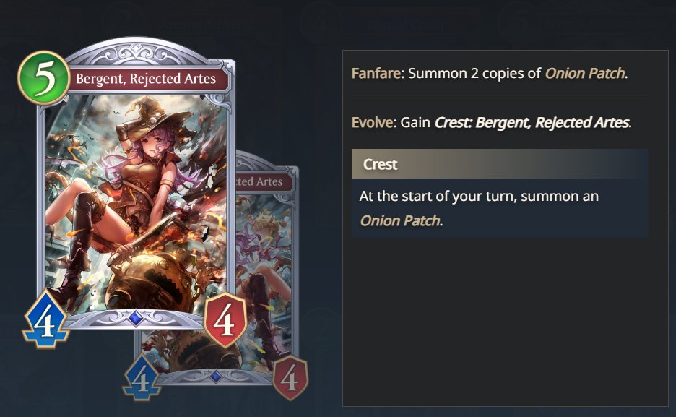Click the evolved card's blue attack icon

[142, 377]
